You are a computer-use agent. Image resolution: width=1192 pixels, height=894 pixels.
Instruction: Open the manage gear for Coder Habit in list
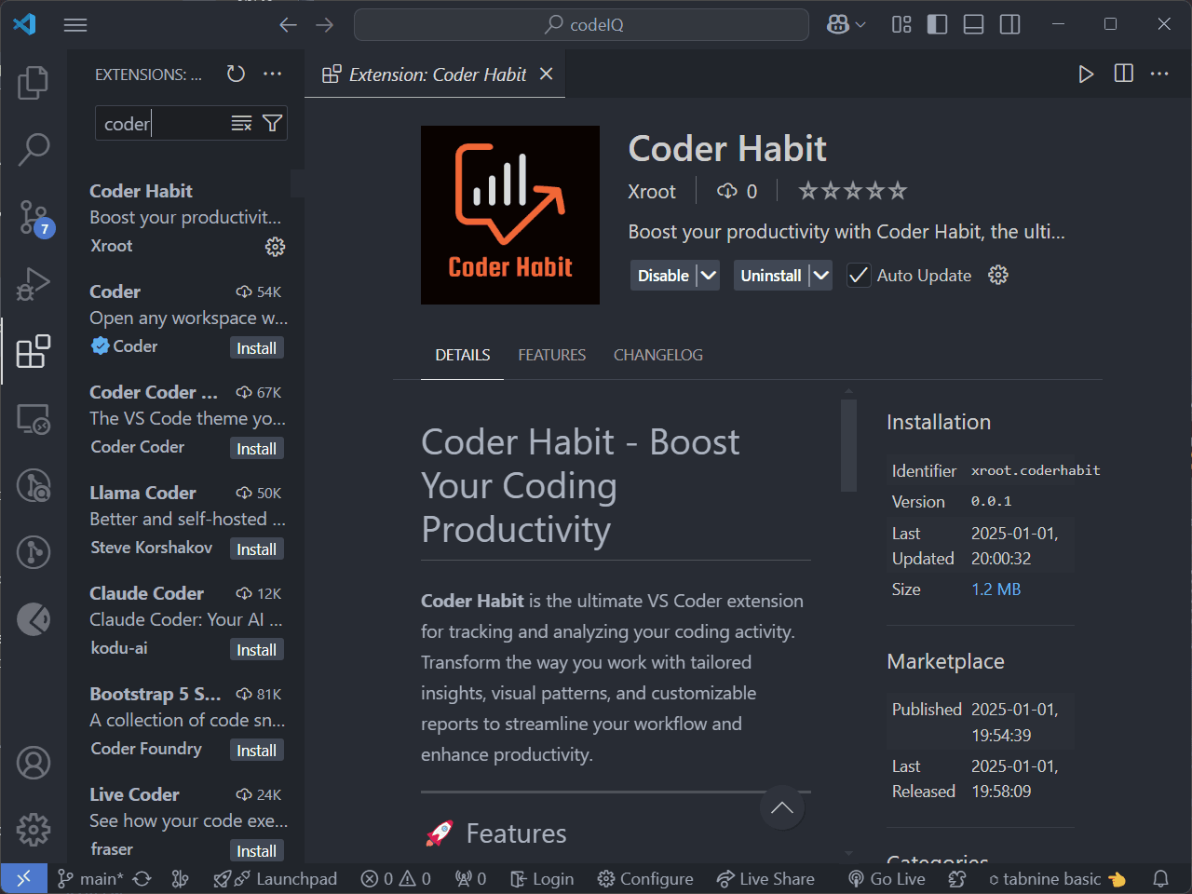pos(275,247)
